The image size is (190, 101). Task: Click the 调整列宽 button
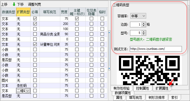click(x=34, y=5)
